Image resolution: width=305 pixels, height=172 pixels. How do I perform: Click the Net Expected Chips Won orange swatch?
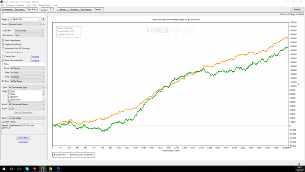pos(71,155)
